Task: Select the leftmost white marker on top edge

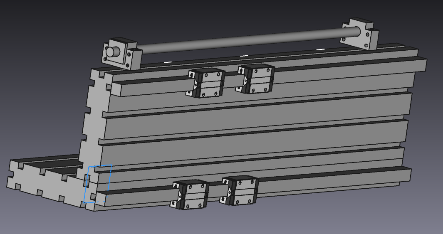Action: click(x=168, y=62)
